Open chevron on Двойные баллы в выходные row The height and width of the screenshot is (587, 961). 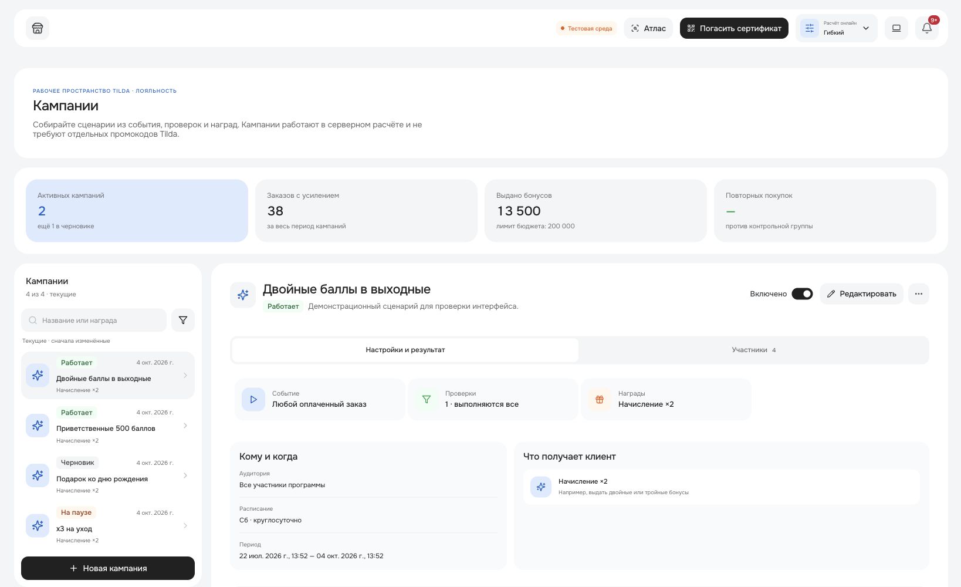click(185, 376)
